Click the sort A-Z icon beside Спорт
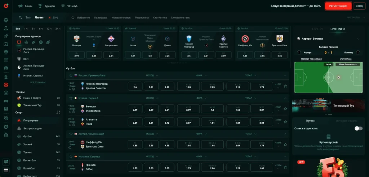 pos(58,112)
